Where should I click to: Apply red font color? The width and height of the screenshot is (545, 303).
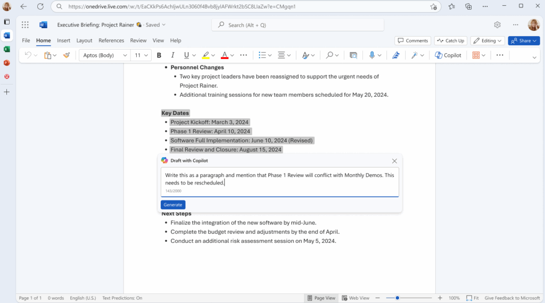point(225,55)
